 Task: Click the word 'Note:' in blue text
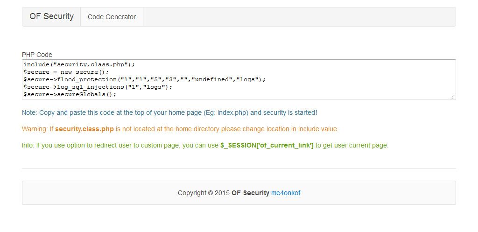29,113
